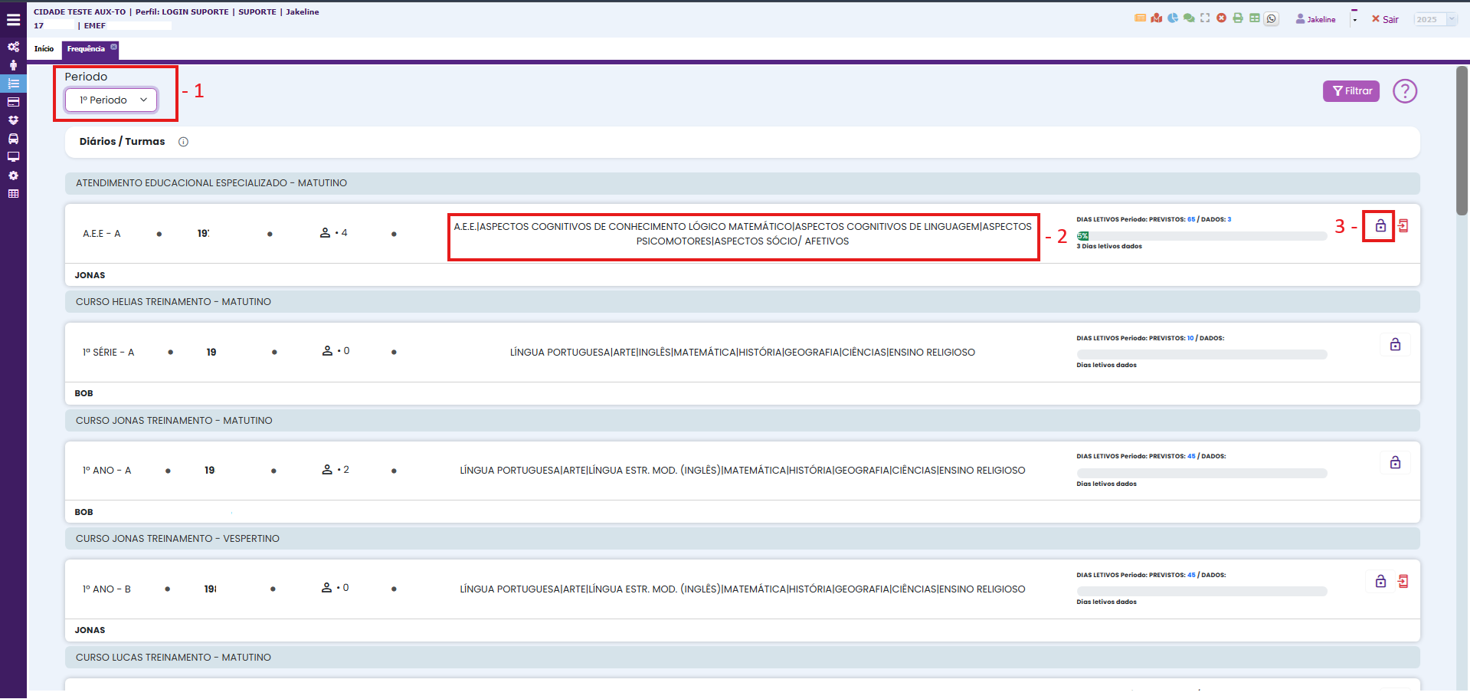Click the green printer icon
Viewport: 1470px width, 699px height.
(x=1238, y=18)
